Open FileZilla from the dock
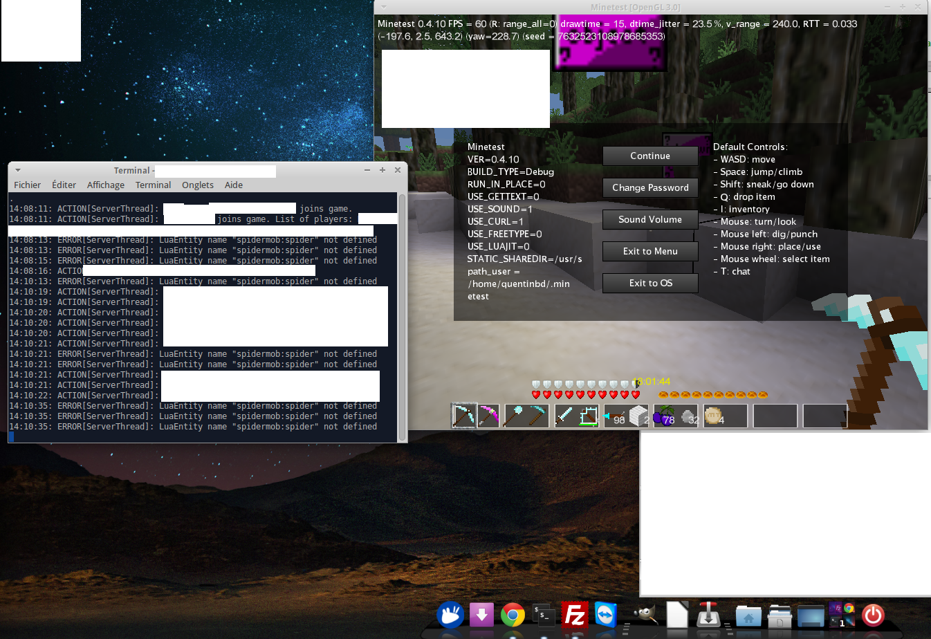 [574, 614]
